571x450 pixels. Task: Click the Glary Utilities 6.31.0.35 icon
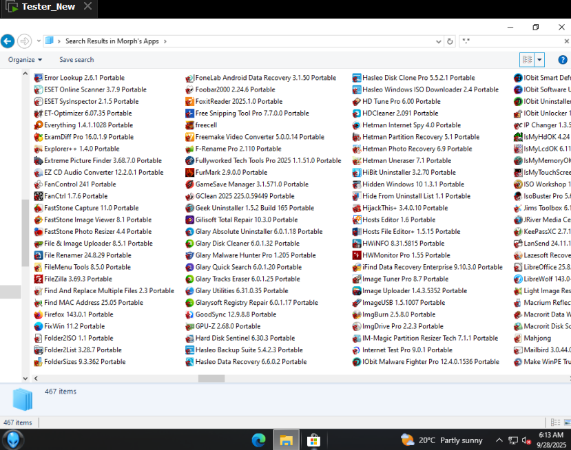pyautogui.click(x=189, y=291)
